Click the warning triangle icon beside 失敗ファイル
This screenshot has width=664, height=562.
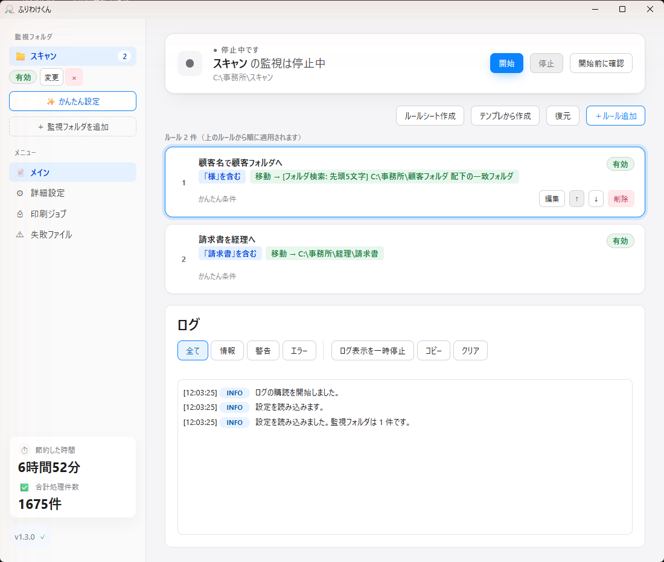20,235
